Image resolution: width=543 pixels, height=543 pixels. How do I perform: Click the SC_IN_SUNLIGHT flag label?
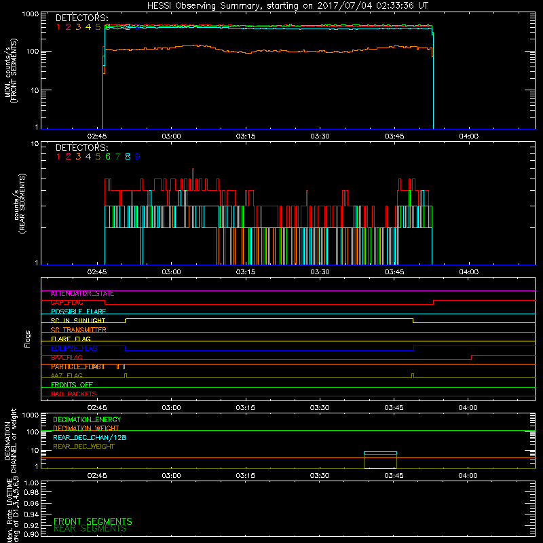click(78, 320)
